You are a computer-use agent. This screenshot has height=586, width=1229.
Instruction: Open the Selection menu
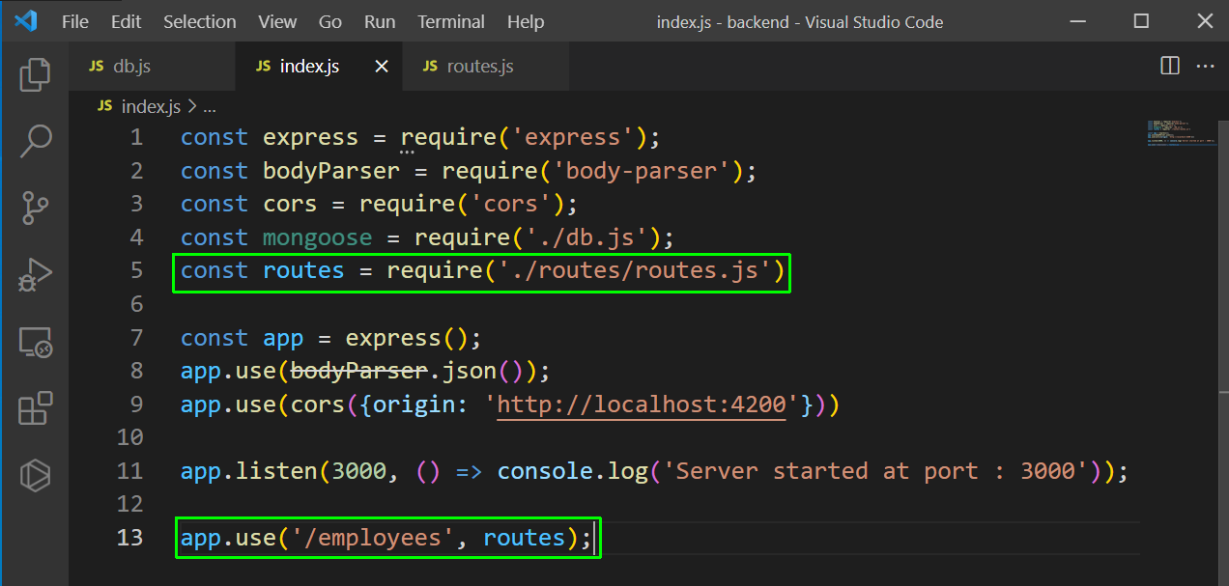[199, 21]
